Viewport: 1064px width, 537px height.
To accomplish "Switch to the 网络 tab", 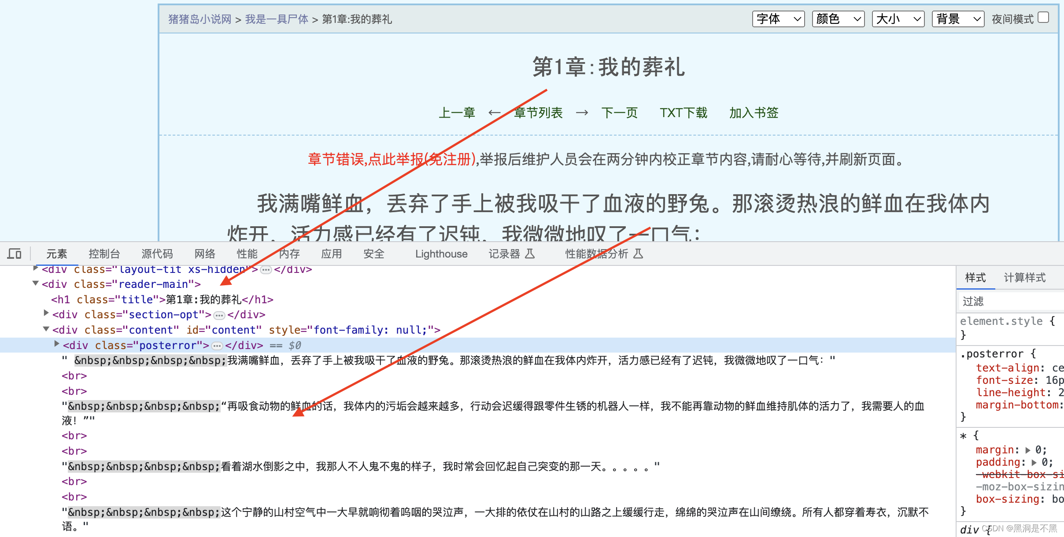I will click(205, 254).
